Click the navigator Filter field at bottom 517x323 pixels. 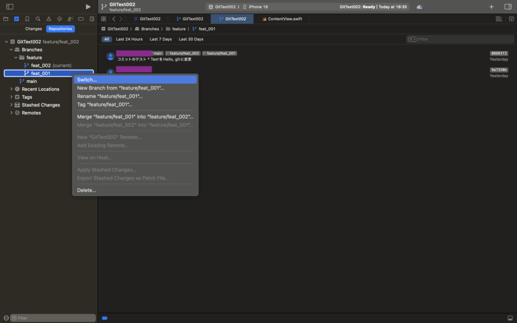click(53, 318)
